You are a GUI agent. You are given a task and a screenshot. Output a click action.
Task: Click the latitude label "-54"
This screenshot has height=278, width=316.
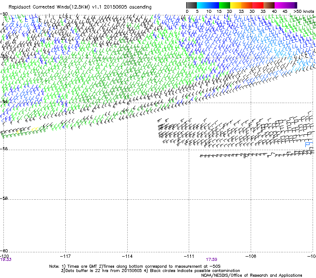point(4,101)
